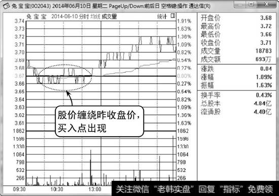The image size is (279, 196).
Task: Click the 2014-06-10 date in chart header
Action: 64,17
